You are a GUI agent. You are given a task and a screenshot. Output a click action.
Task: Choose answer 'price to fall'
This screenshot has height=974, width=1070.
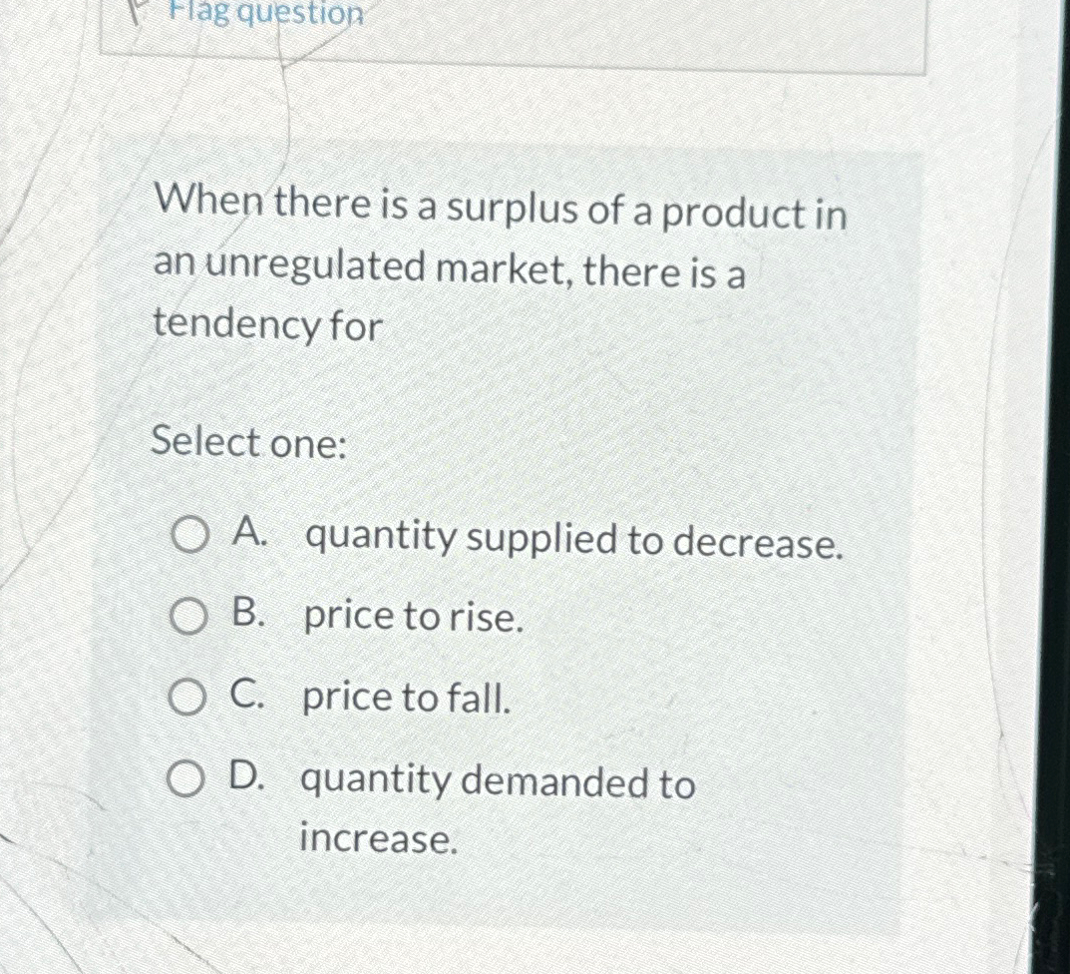406,698
